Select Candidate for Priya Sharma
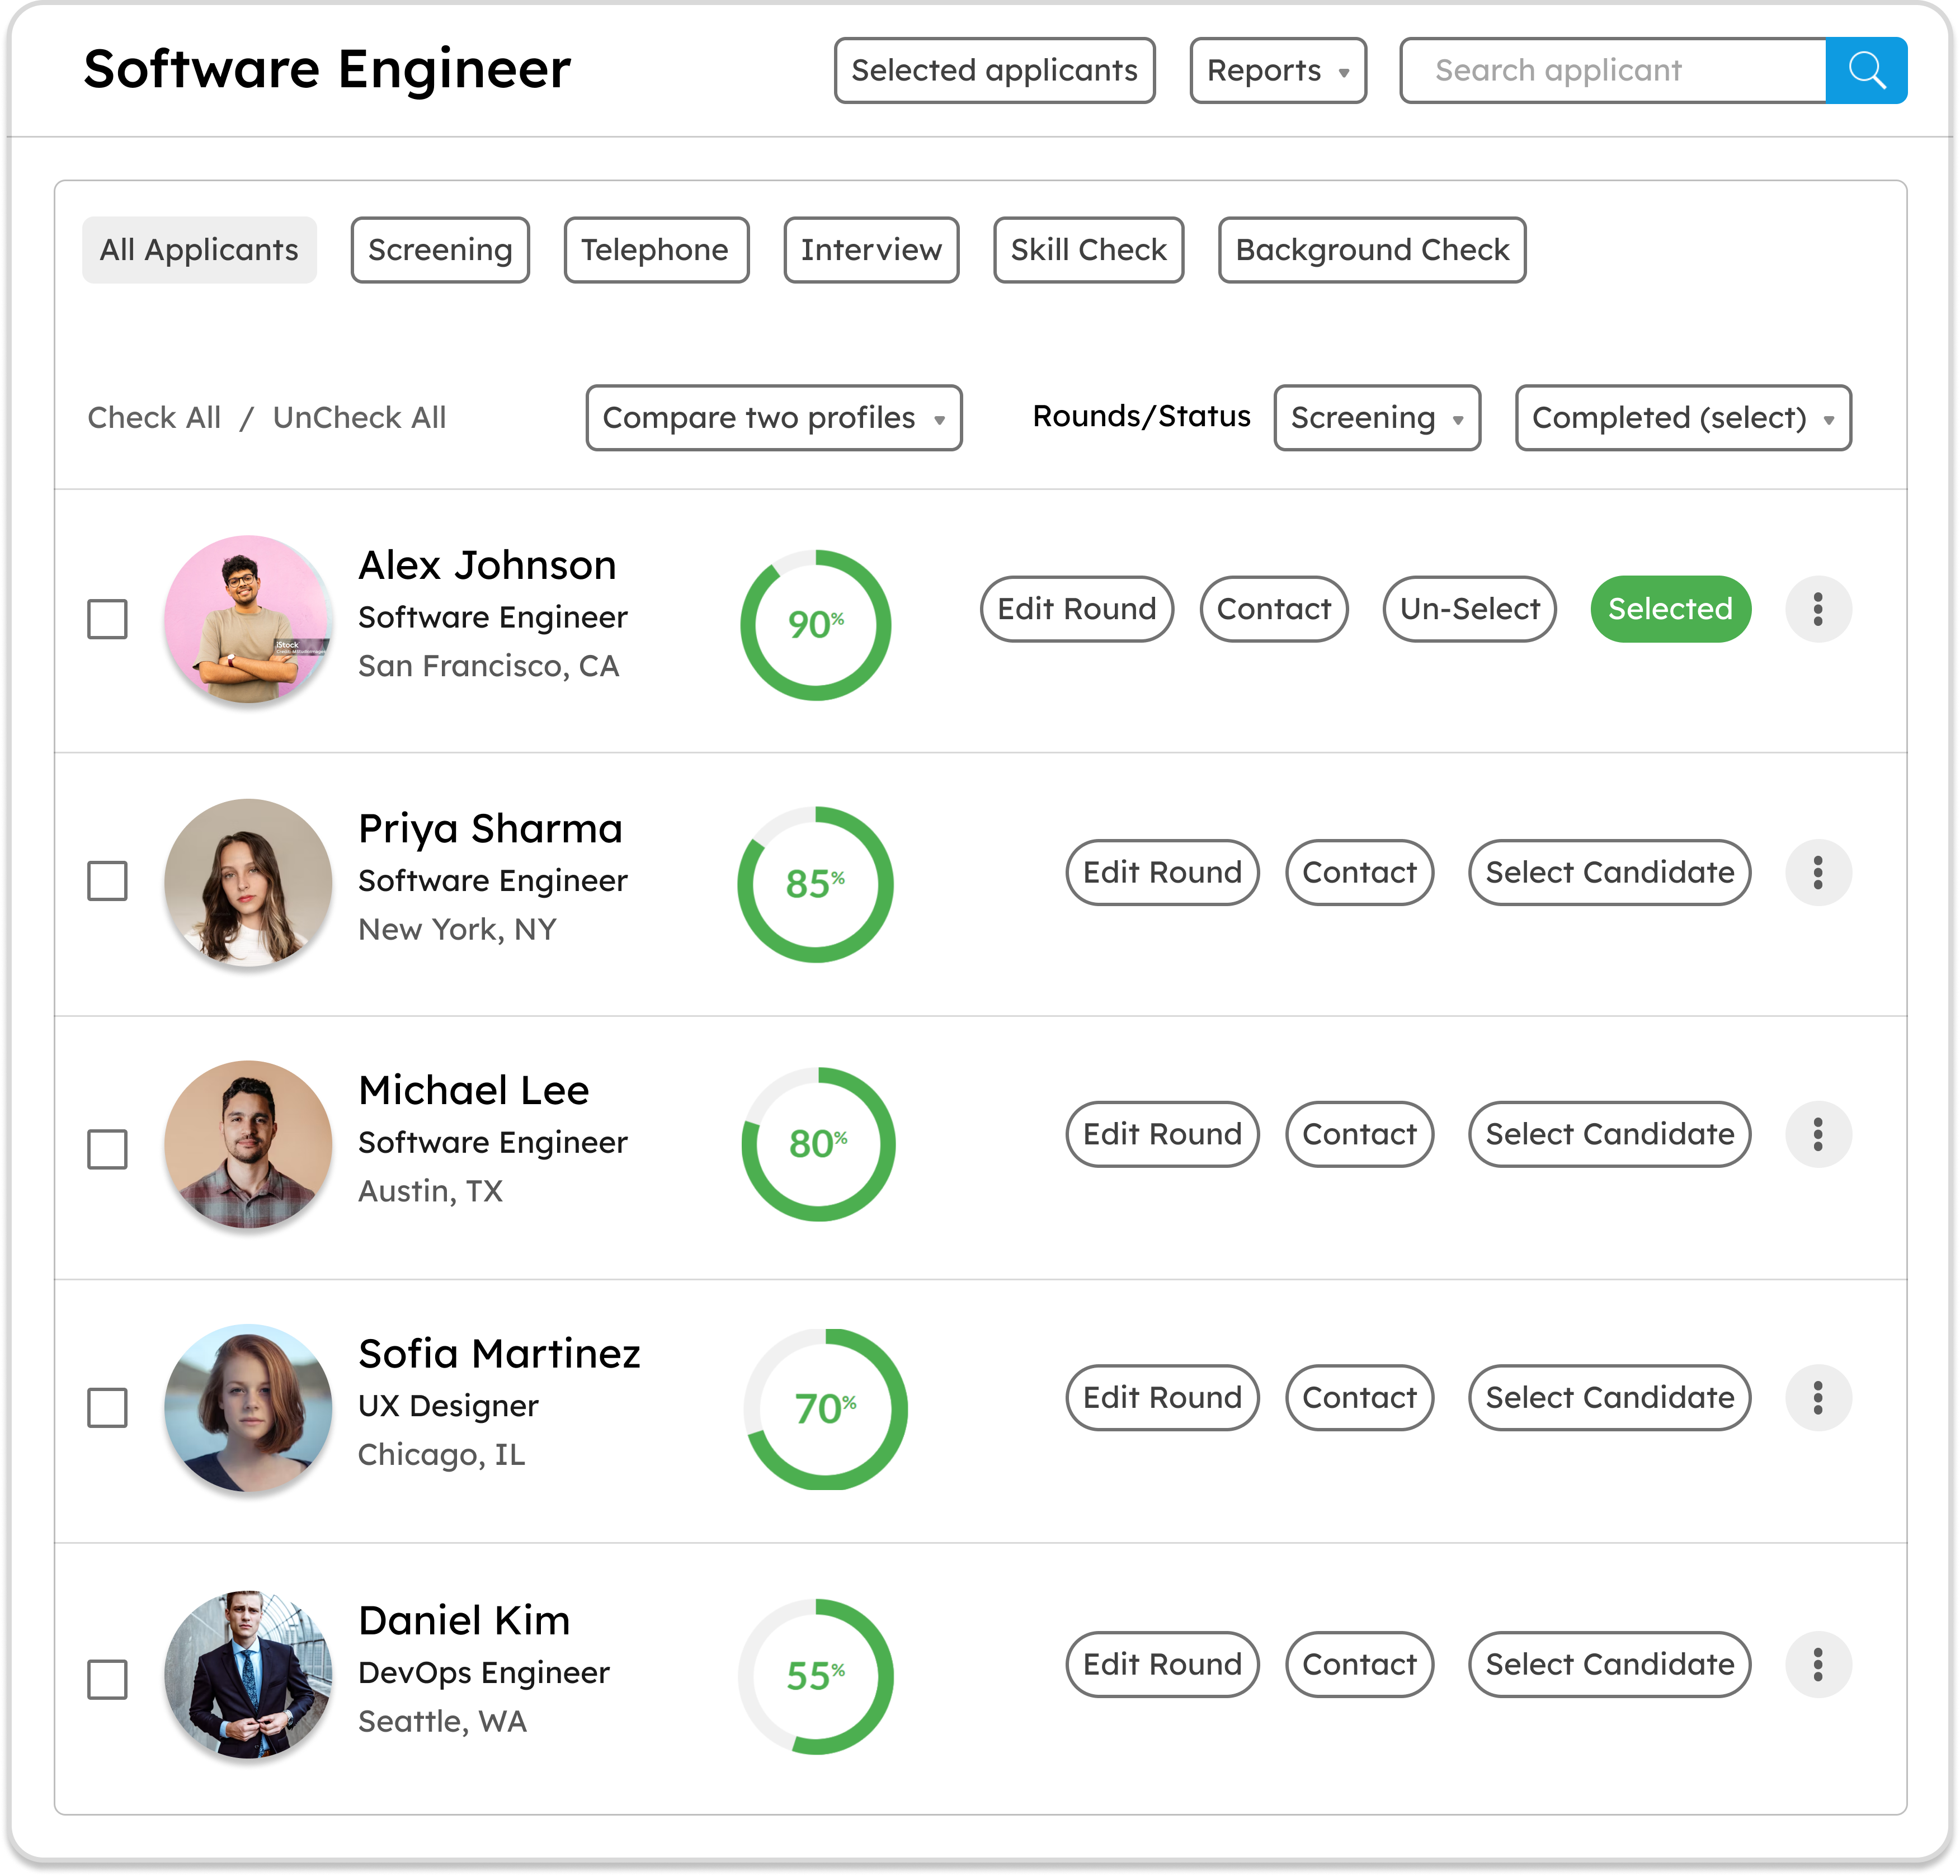 pos(1608,873)
